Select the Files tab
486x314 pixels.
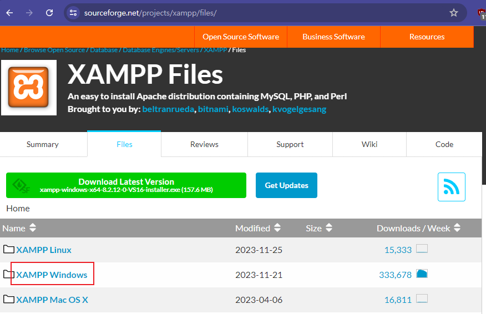click(124, 144)
